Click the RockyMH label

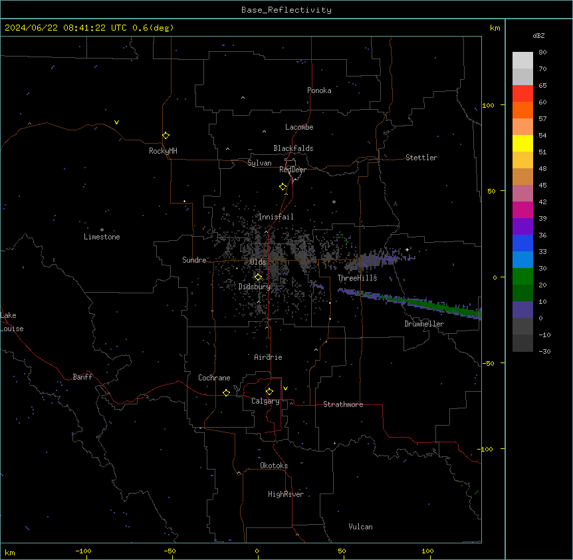[163, 151]
